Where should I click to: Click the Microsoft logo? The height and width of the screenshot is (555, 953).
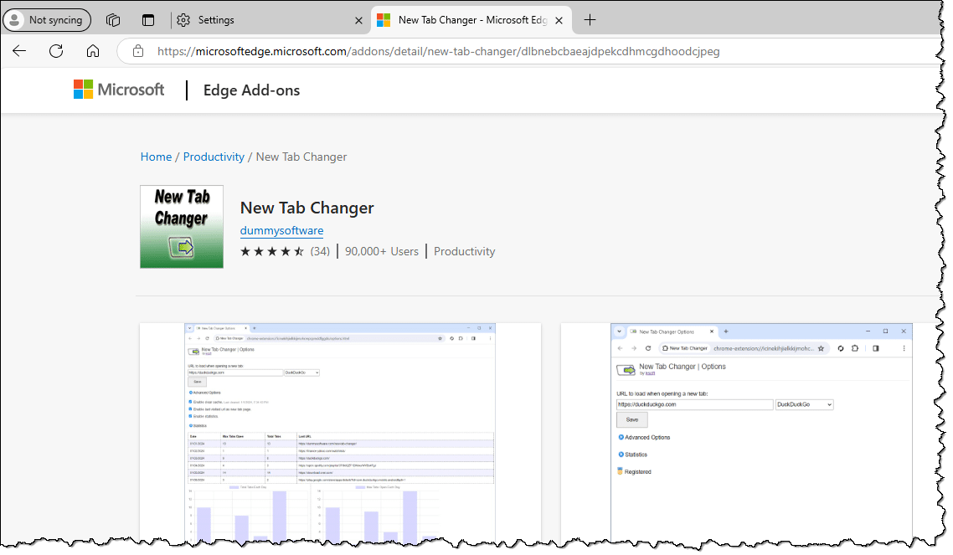pyautogui.click(x=119, y=90)
